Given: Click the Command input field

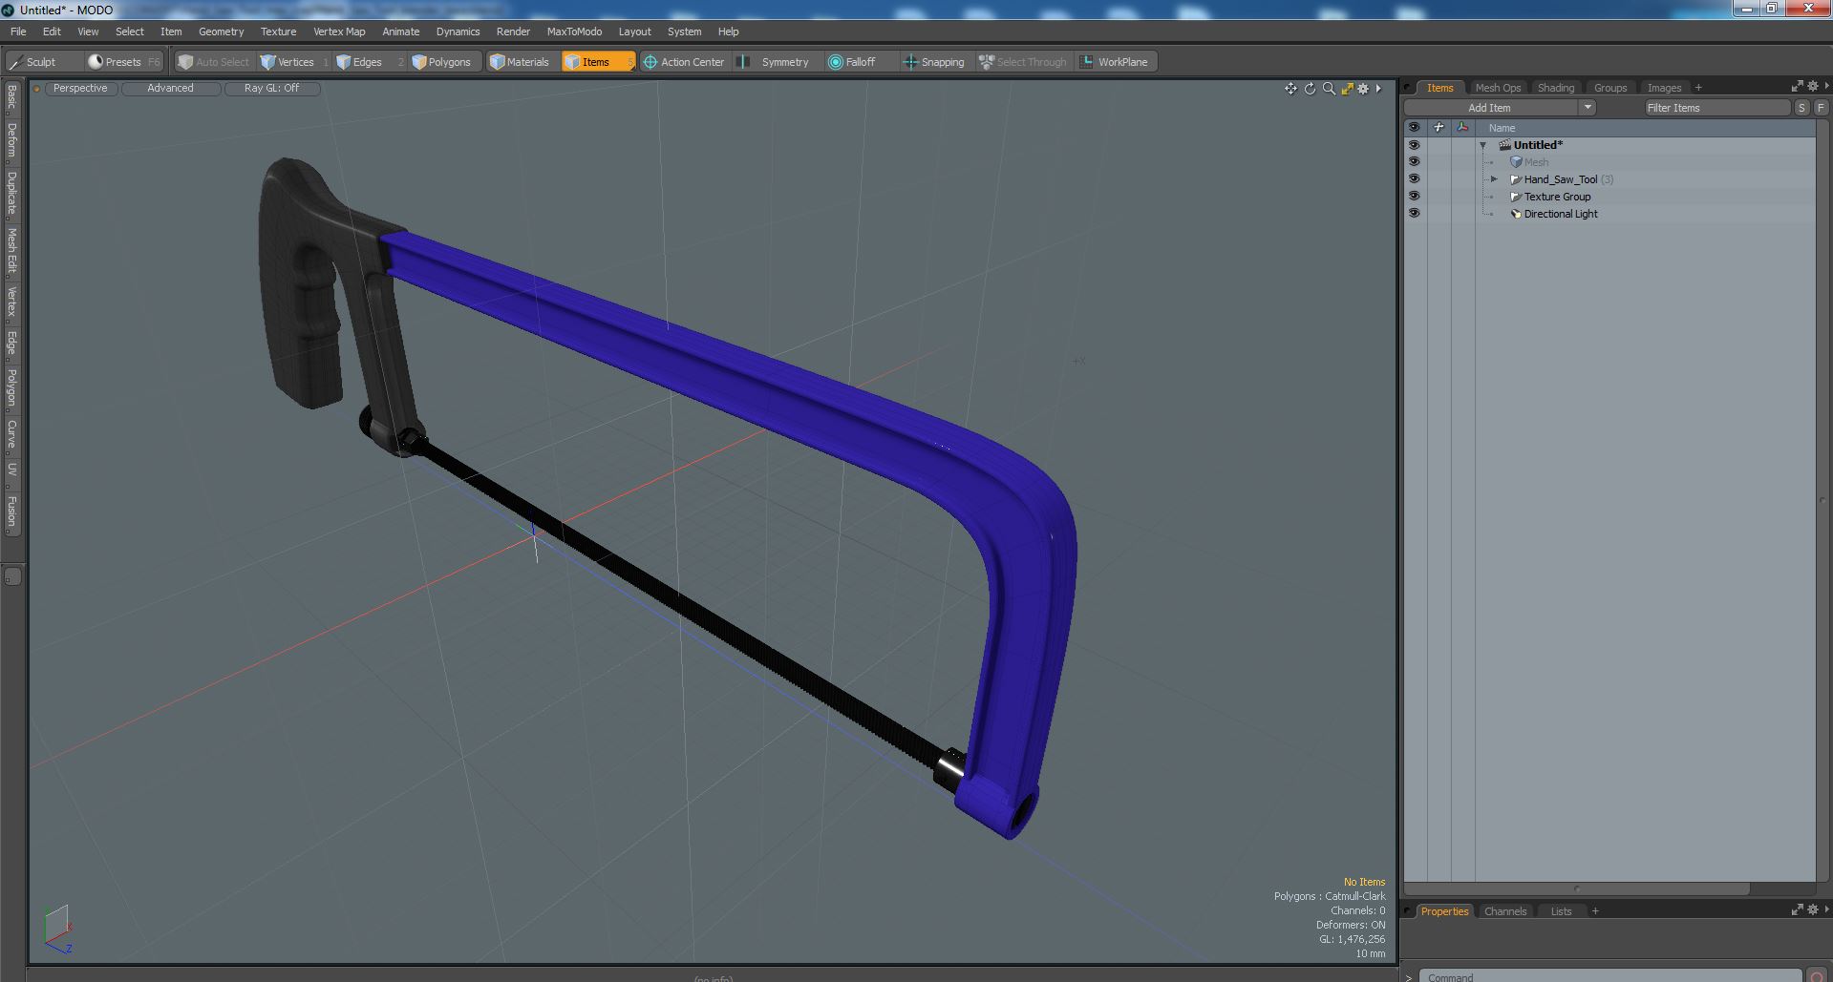Looking at the screenshot, I should pyautogui.click(x=1609, y=976).
